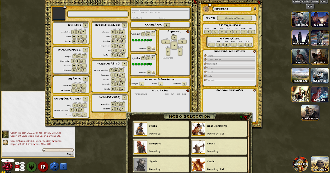
Task: Pick the blue d6 die
Action: pyautogui.click(x=64, y=167)
